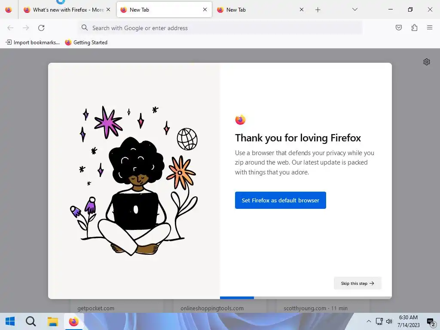Close the What's new with Firefox tab
The width and height of the screenshot is (440, 330).
pyautogui.click(x=108, y=9)
